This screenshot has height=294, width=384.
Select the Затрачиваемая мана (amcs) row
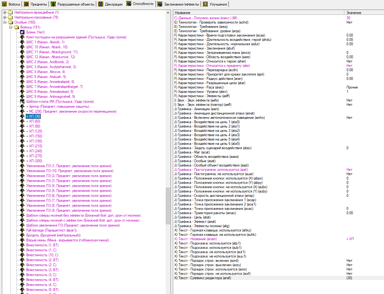[278, 53]
